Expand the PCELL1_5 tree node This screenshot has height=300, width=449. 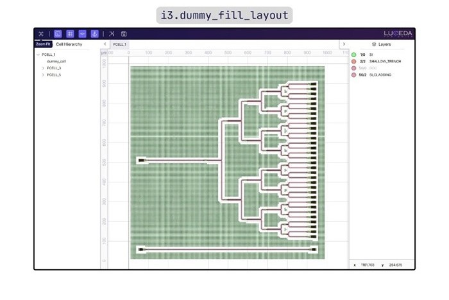pyautogui.click(x=43, y=75)
